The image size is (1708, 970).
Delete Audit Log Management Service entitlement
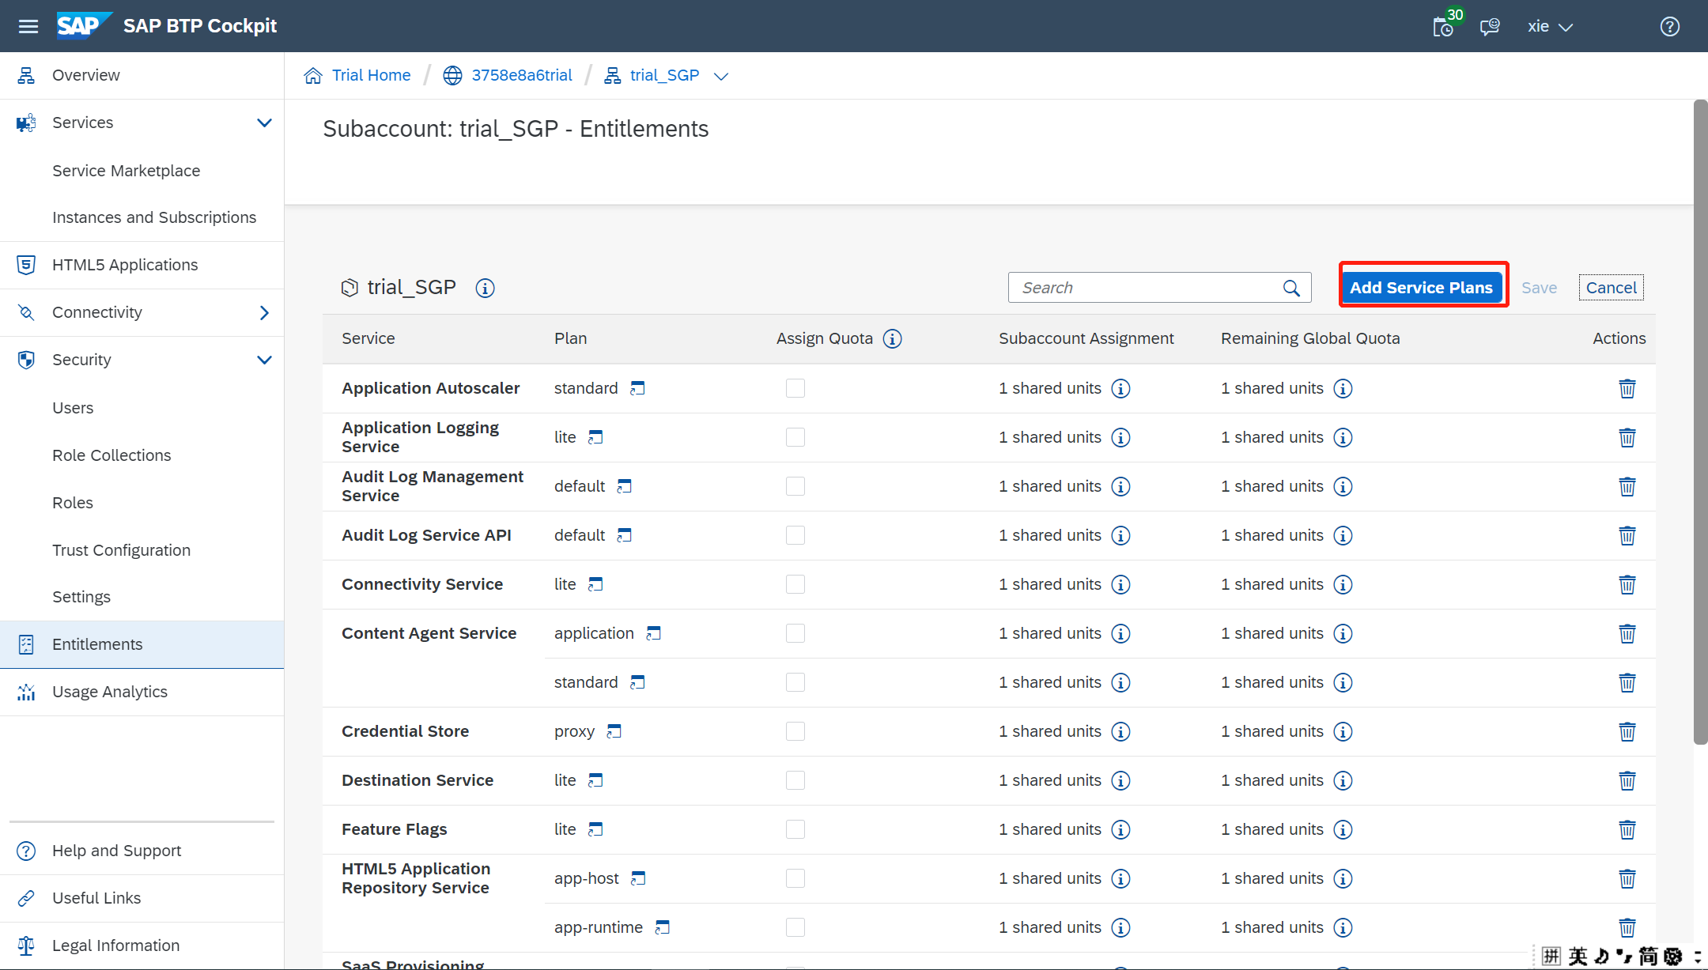point(1627,486)
